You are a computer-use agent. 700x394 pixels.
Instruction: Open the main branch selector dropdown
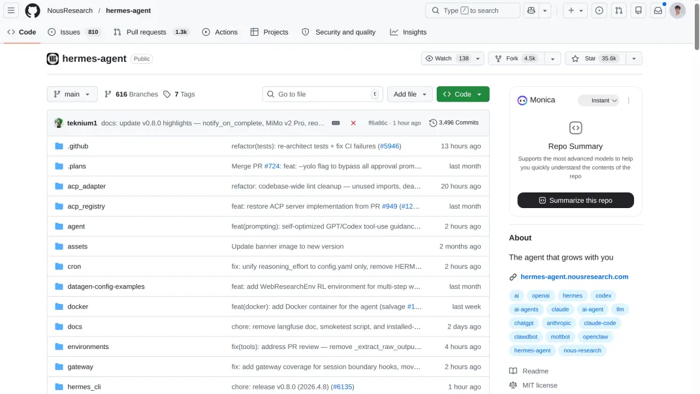[72, 94]
